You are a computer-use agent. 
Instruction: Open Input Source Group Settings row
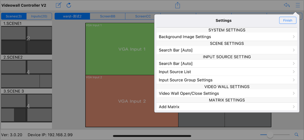(x=227, y=80)
